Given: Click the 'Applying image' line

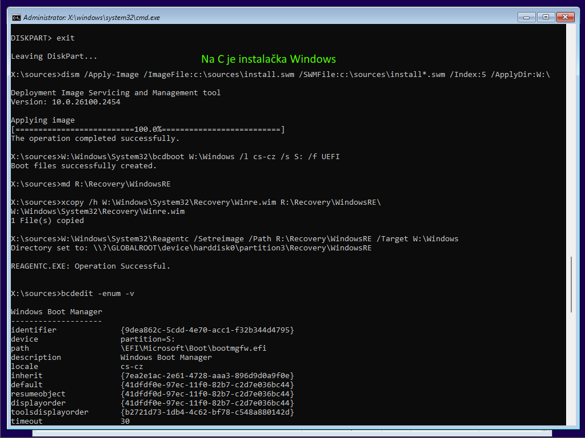Looking at the screenshot, I should click(43, 120).
